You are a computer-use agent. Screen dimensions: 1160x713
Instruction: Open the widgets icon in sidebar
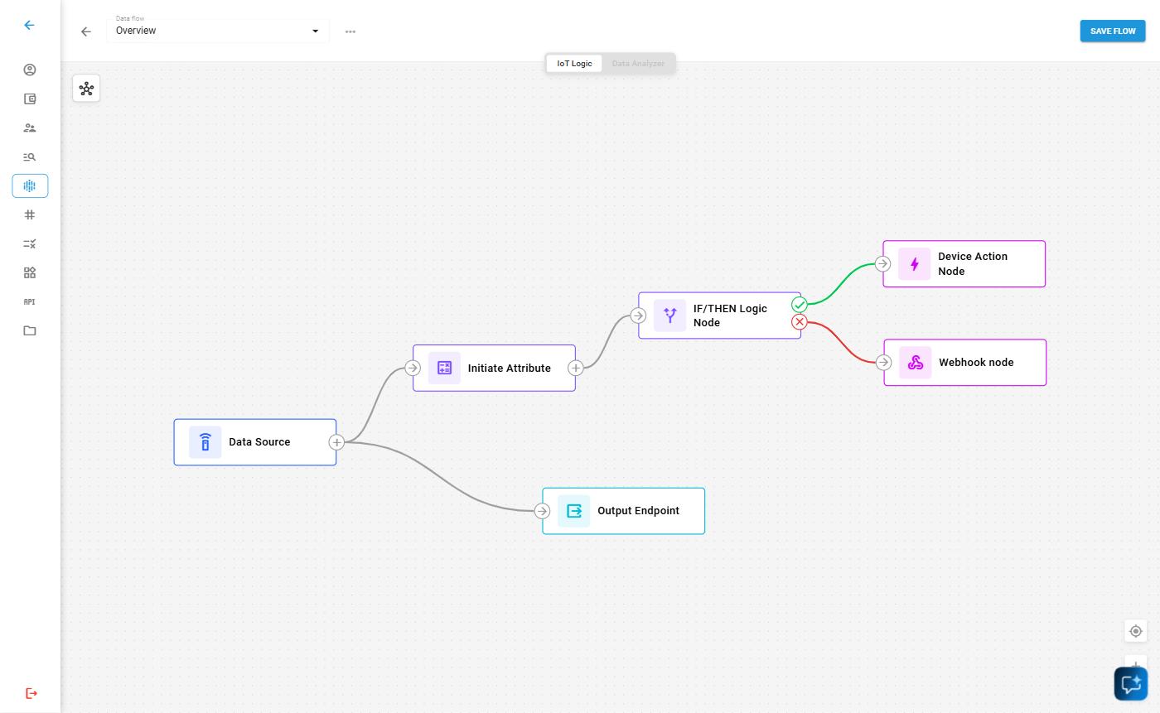point(30,272)
